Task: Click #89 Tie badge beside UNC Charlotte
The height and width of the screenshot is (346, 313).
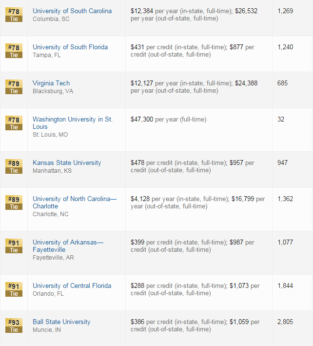Action: (14, 203)
